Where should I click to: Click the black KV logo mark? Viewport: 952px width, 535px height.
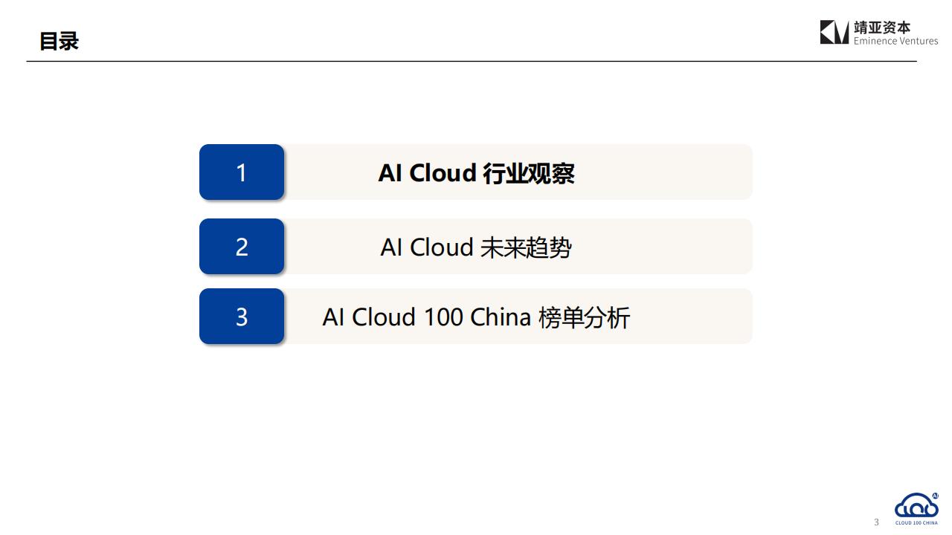tap(834, 33)
